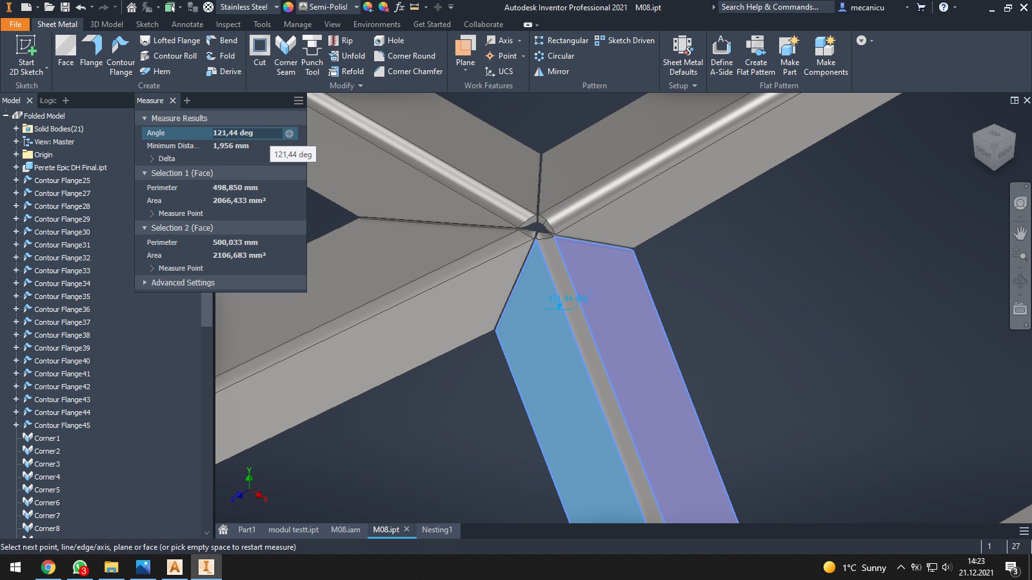Switch to the 3D Model ribbon tab
The height and width of the screenshot is (580, 1032).
click(106, 24)
